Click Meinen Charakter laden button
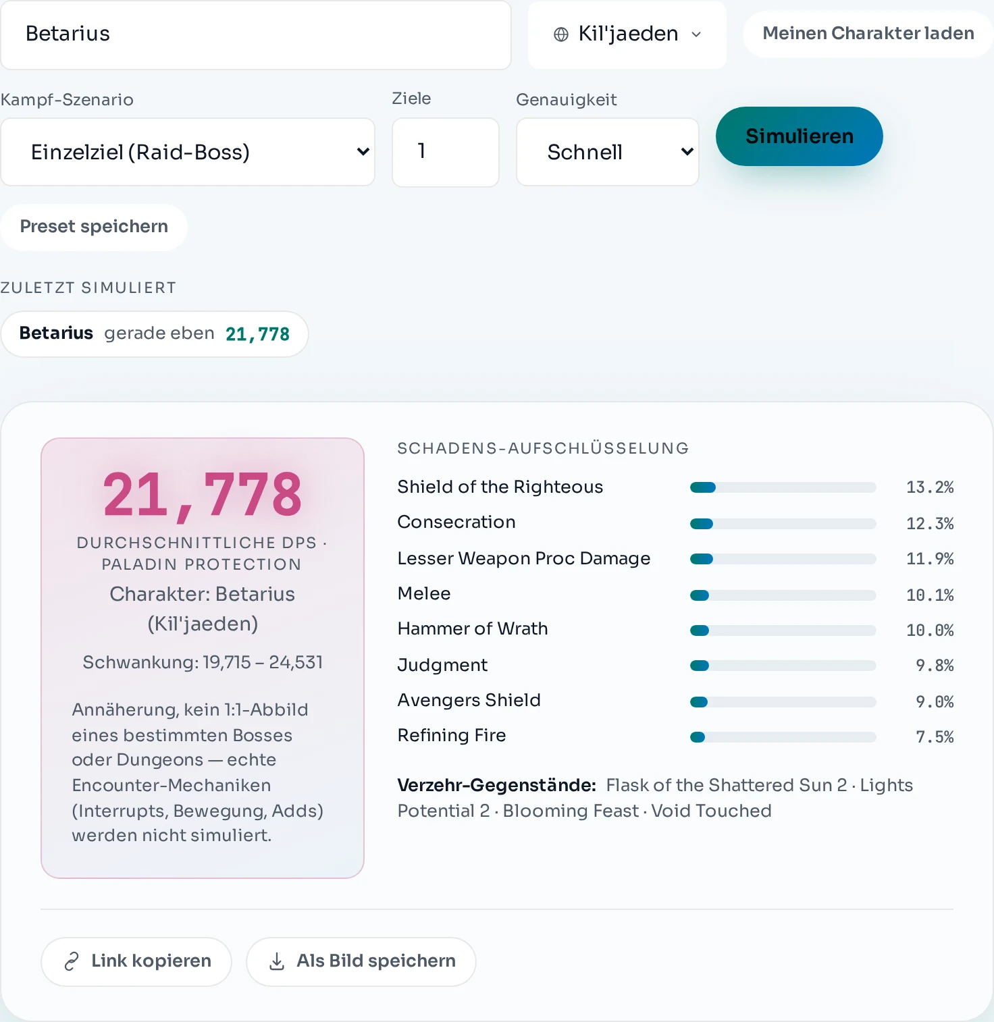The width and height of the screenshot is (994, 1022). click(x=868, y=34)
